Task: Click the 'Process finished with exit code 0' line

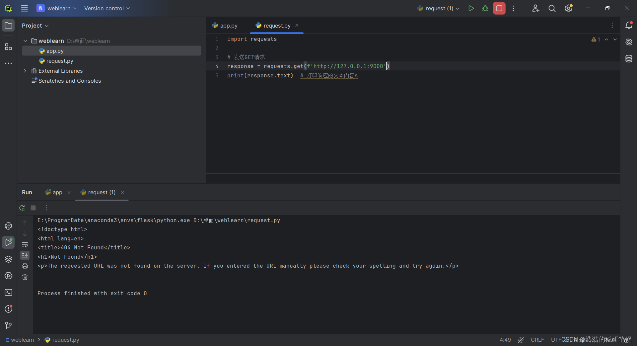Action: pos(92,294)
